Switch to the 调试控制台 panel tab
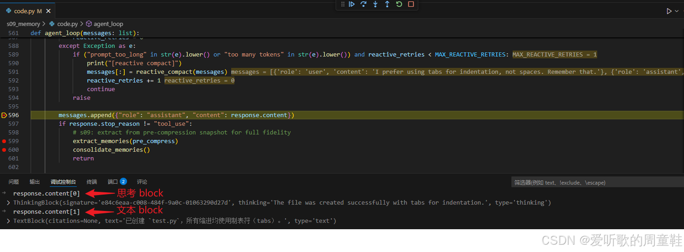684x252 pixels. pos(64,182)
